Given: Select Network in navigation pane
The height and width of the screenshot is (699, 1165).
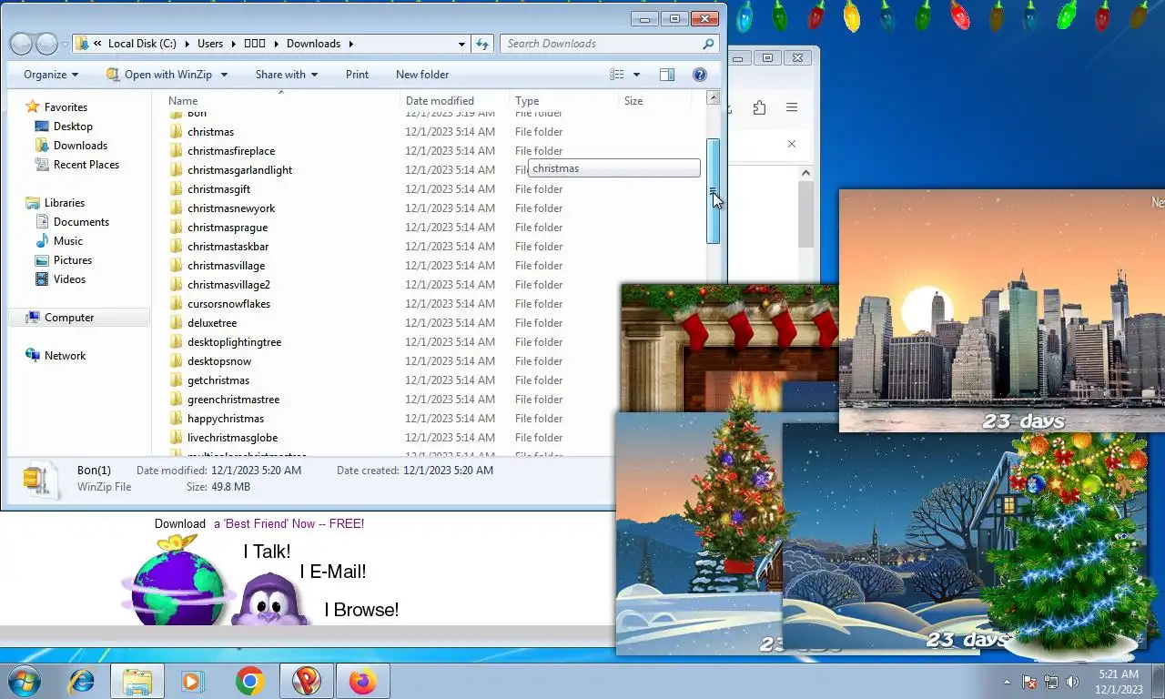Looking at the screenshot, I should (65, 356).
